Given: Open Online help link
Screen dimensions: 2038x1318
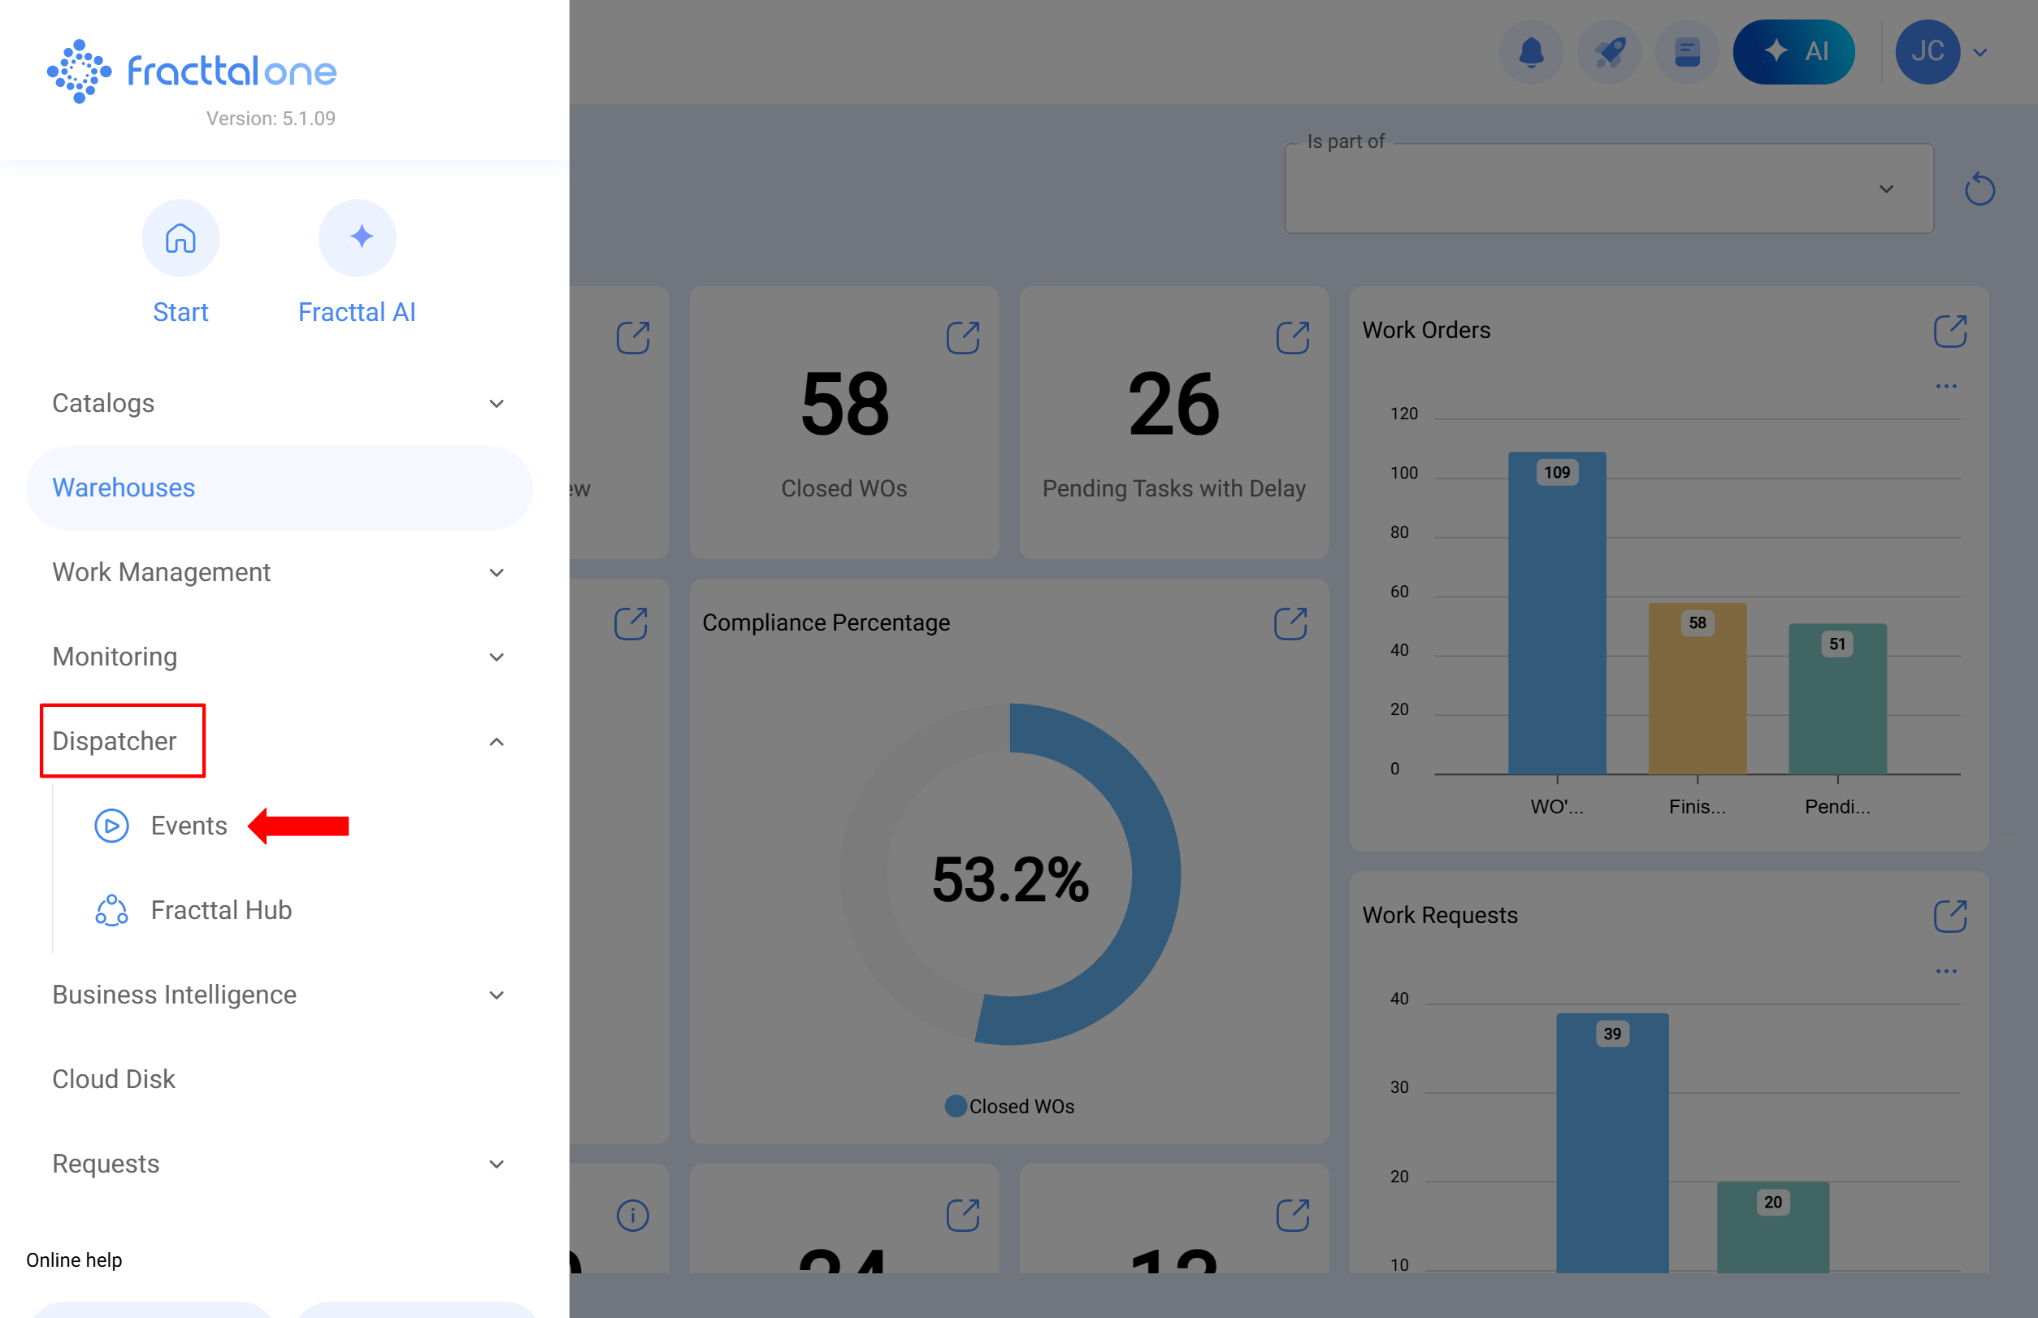Looking at the screenshot, I should coord(74,1259).
